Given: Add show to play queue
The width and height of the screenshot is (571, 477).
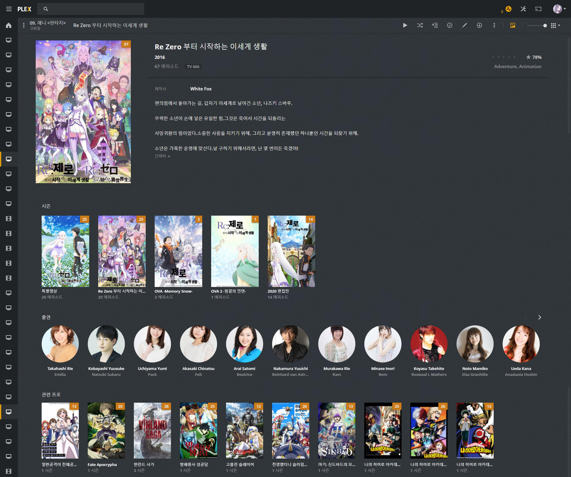Looking at the screenshot, I should point(435,25).
